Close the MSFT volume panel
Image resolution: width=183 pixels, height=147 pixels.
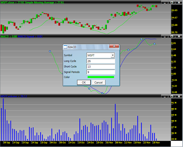(179, 96)
